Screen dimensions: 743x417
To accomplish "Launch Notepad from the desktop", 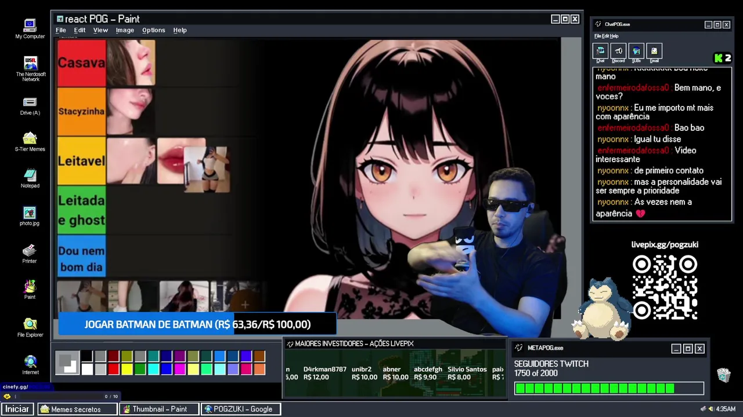I will pyautogui.click(x=30, y=178).
